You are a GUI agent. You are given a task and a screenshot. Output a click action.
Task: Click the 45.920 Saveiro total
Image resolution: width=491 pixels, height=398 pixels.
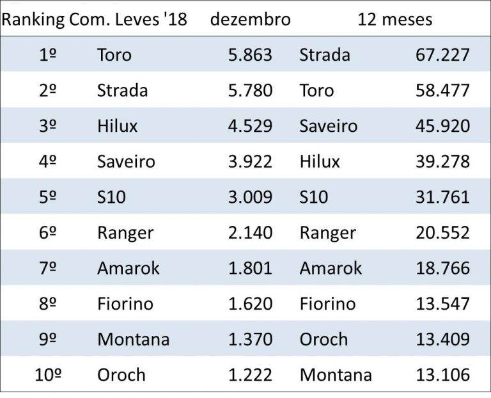click(442, 126)
